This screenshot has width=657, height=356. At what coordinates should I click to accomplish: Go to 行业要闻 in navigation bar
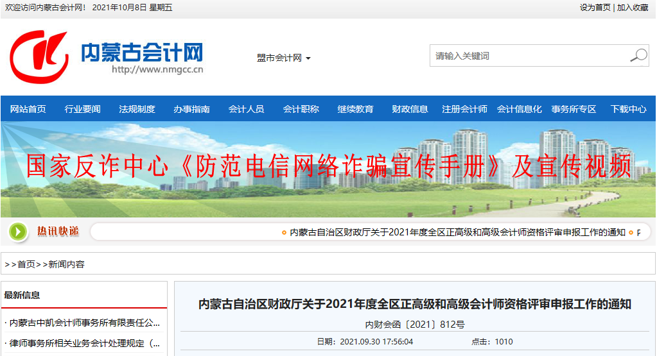click(x=82, y=109)
